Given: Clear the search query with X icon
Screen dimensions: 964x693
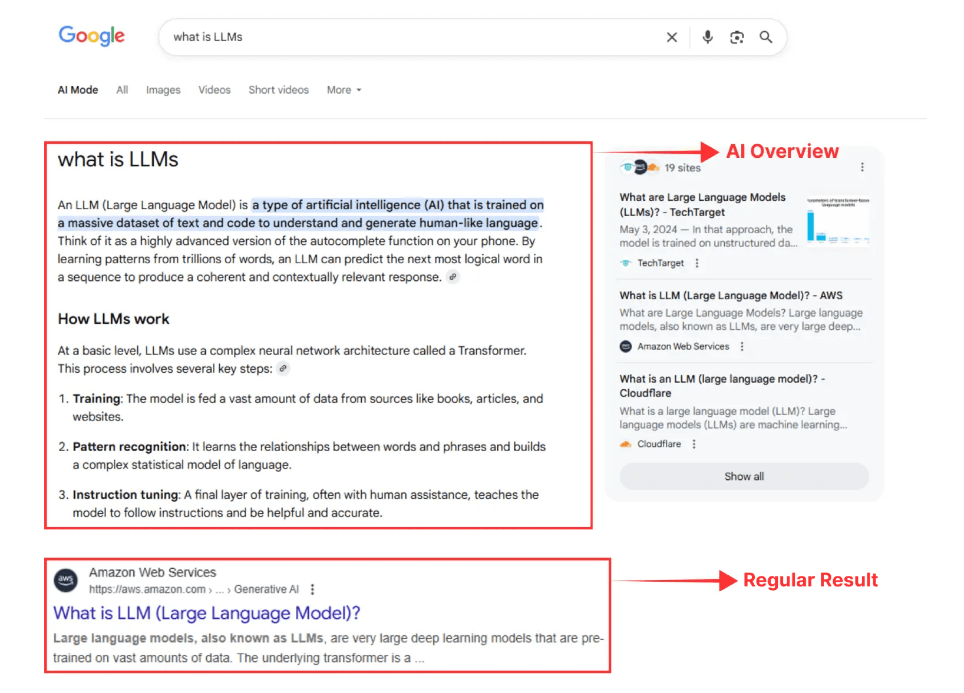Looking at the screenshot, I should pos(672,37).
